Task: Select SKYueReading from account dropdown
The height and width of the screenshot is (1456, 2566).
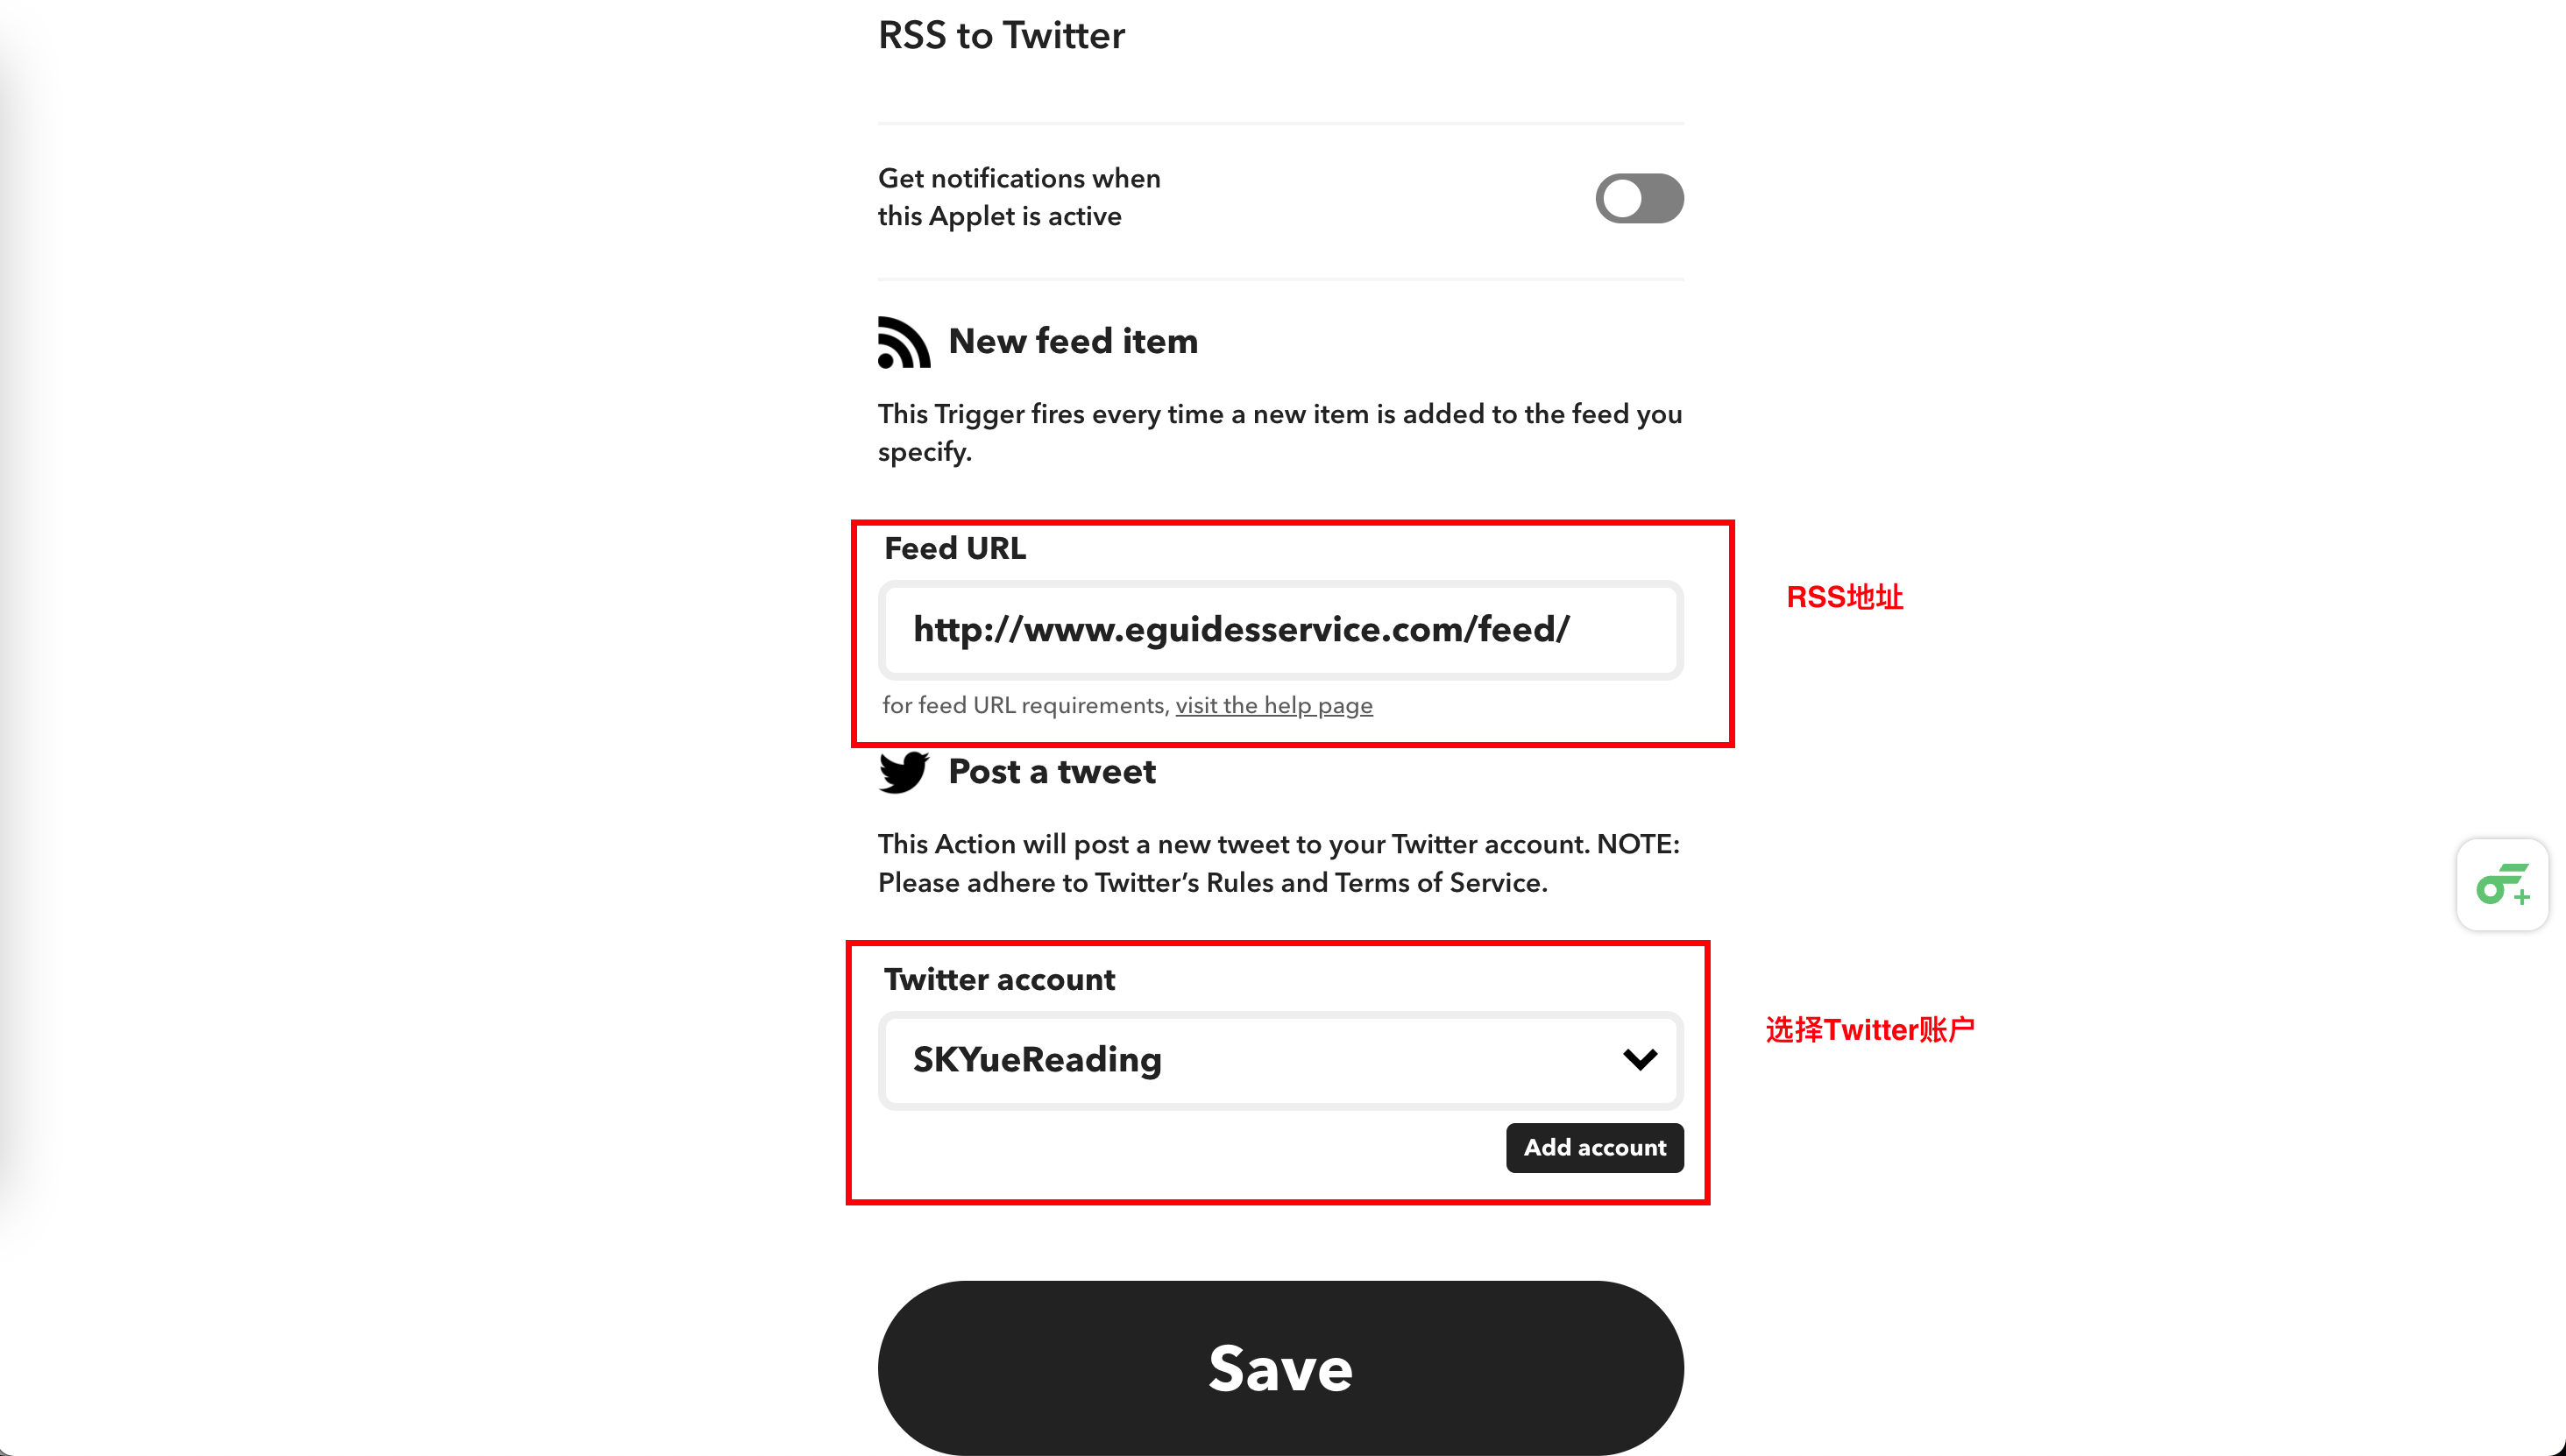Action: 1281,1059
